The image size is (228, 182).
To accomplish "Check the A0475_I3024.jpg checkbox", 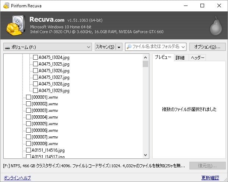I will [x=35, y=57].
